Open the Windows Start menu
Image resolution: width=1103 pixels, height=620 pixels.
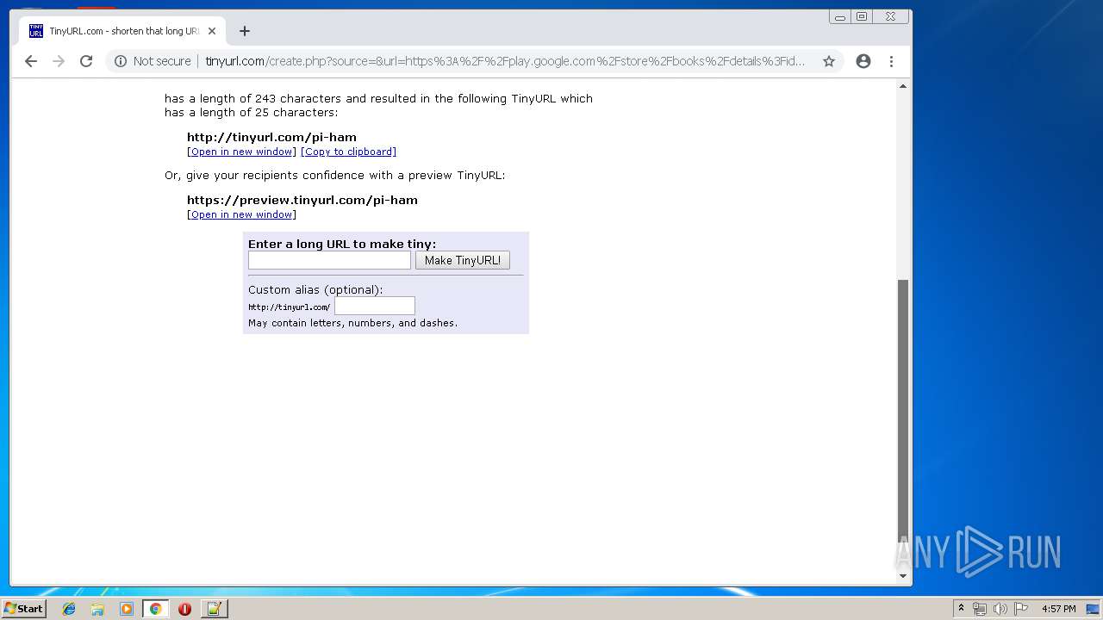24,608
